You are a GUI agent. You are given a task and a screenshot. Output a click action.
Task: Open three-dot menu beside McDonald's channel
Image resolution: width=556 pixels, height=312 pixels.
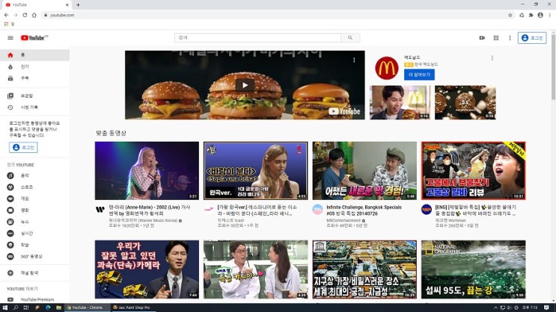pyautogui.click(x=492, y=58)
